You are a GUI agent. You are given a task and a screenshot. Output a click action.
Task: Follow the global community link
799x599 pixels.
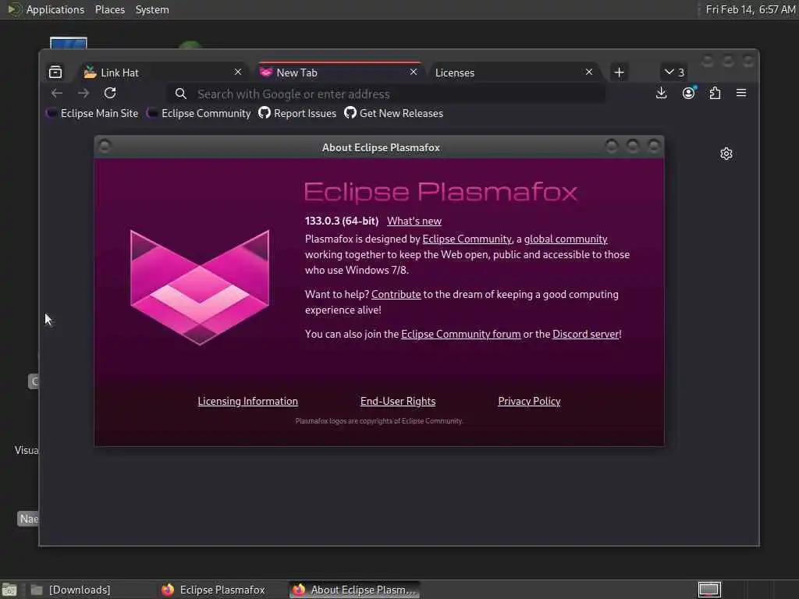coord(566,239)
